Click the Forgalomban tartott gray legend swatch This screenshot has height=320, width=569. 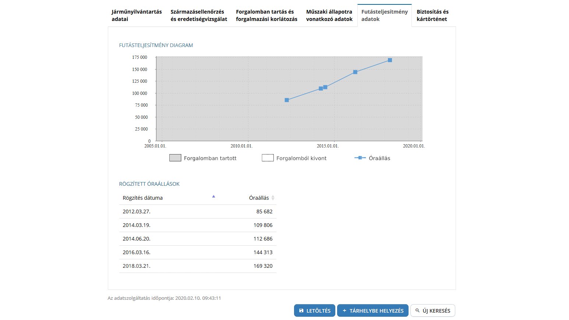click(x=175, y=158)
